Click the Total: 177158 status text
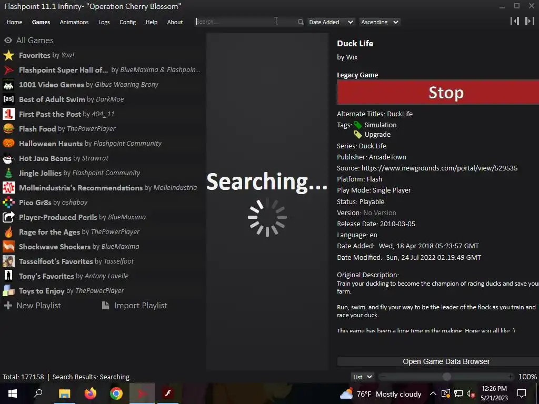539x404 pixels. pos(23,377)
